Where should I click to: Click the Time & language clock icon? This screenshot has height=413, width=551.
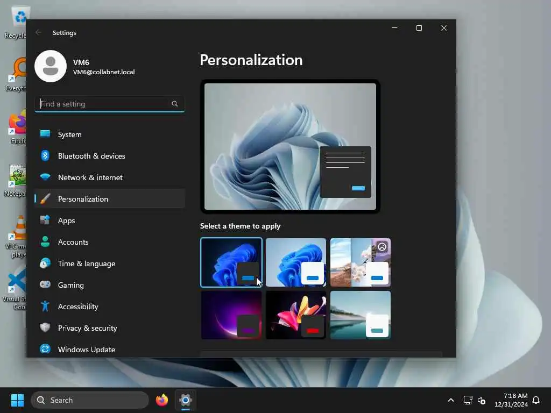(45, 263)
